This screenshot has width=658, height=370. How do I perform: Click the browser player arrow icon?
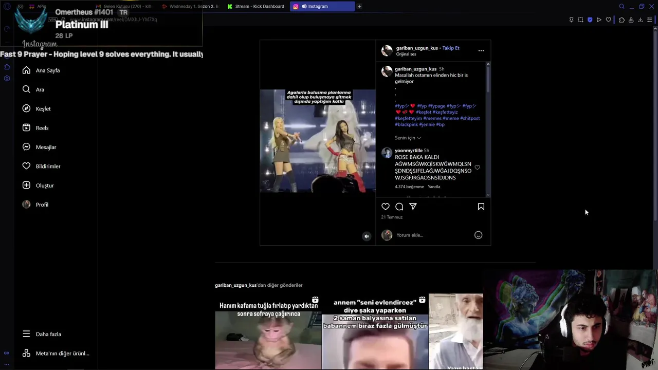click(x=599, y=20)
